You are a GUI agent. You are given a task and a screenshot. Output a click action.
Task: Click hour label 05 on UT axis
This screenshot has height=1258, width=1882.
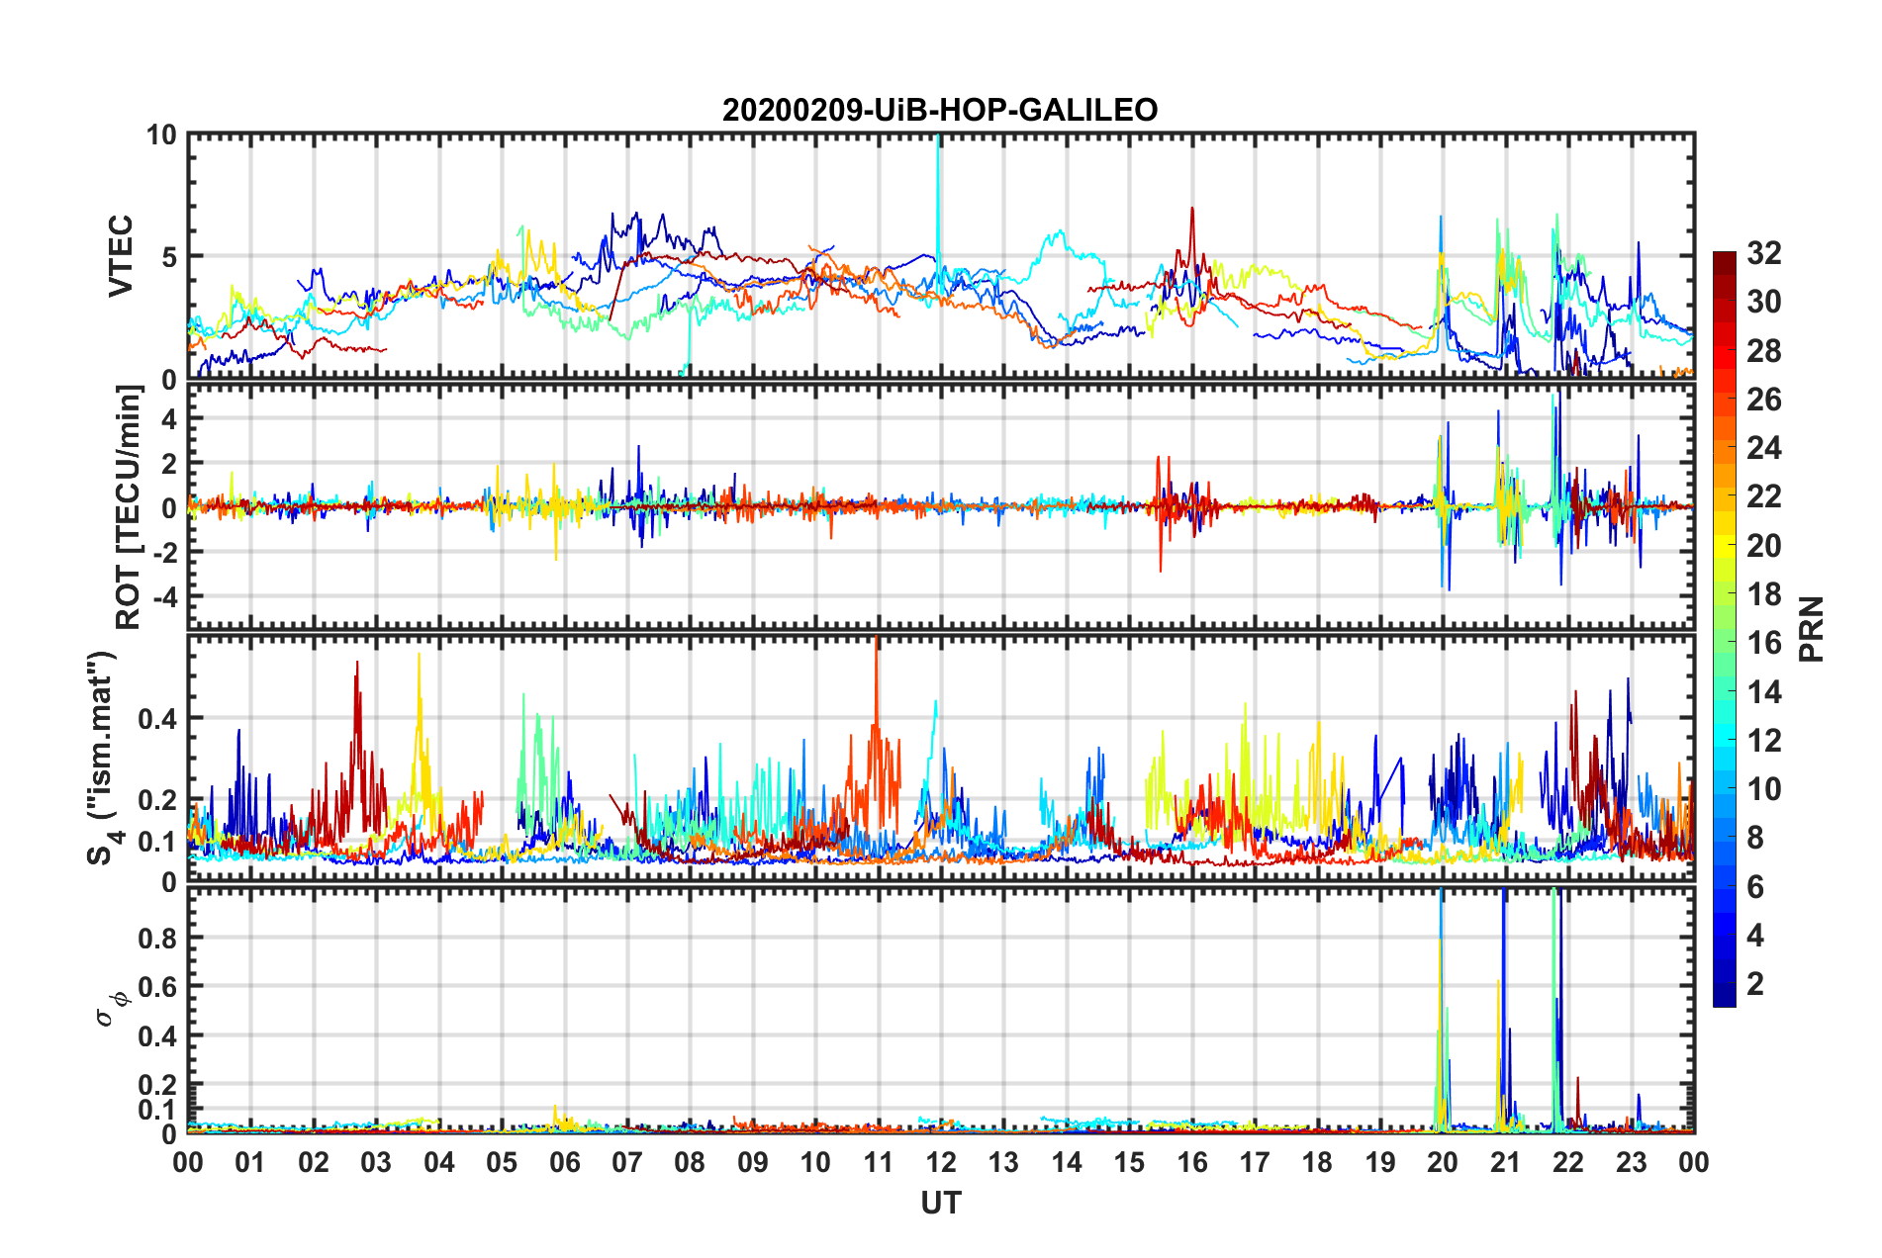[502, 1162]
